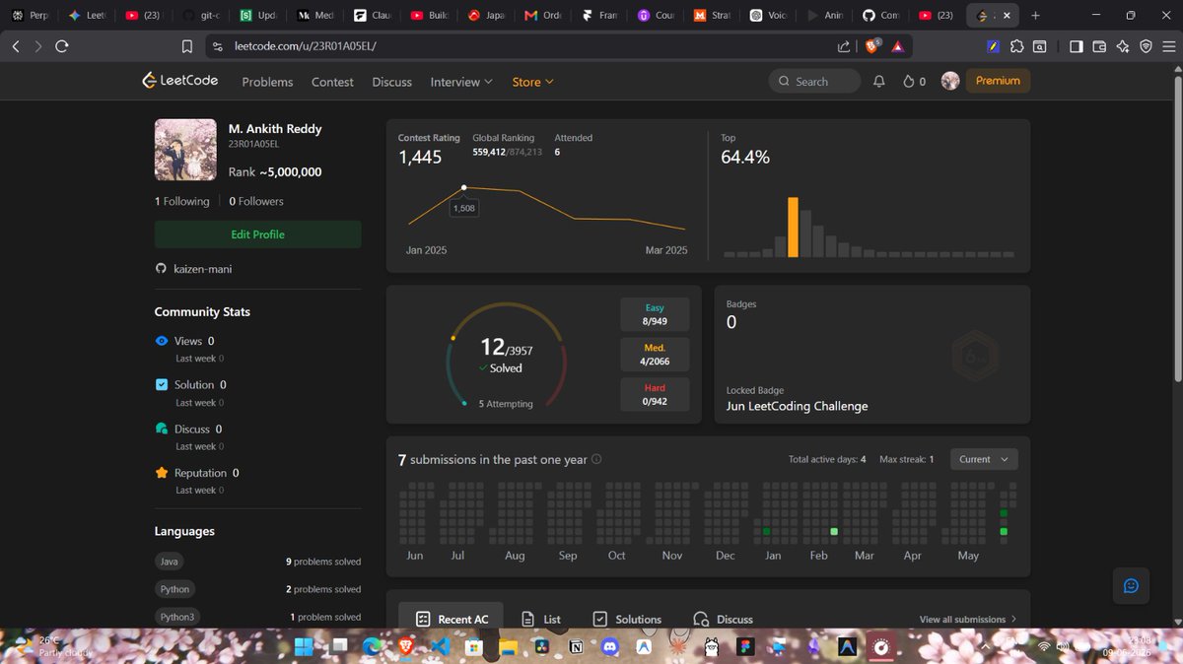This screenshot has width=1183, height=664.
Task: Open the Brave Shields lion icon
Action: [871, 46]
